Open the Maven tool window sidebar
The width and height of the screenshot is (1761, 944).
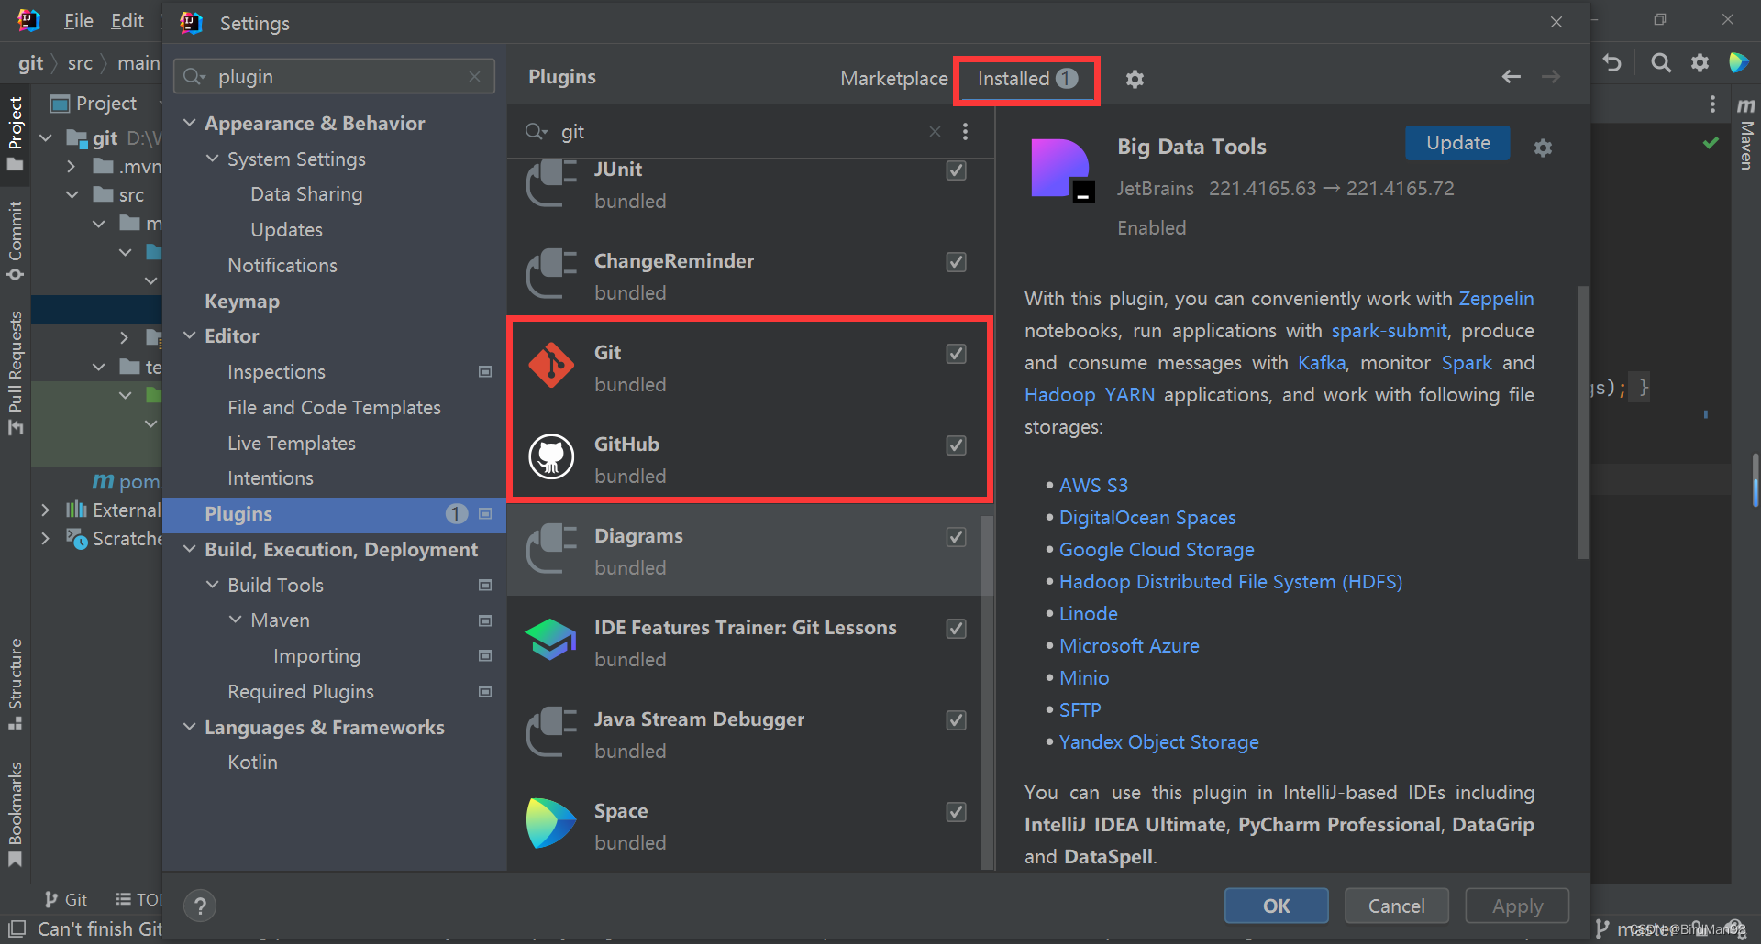point(1746,134)
